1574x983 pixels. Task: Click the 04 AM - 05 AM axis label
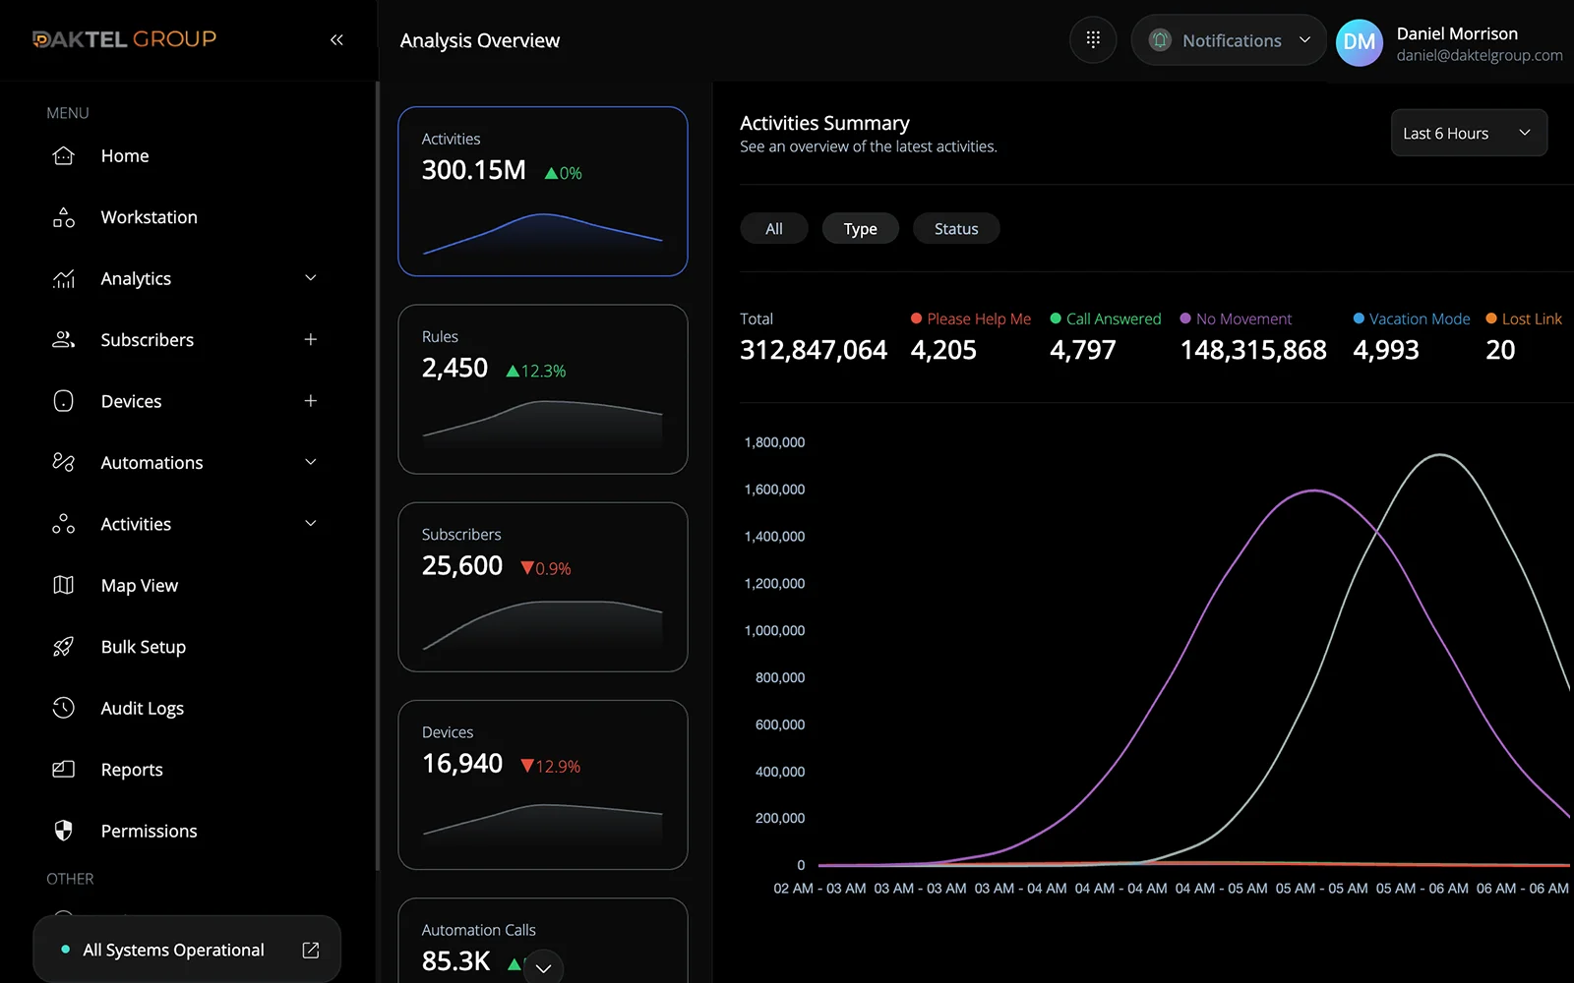pos(1221,889)
